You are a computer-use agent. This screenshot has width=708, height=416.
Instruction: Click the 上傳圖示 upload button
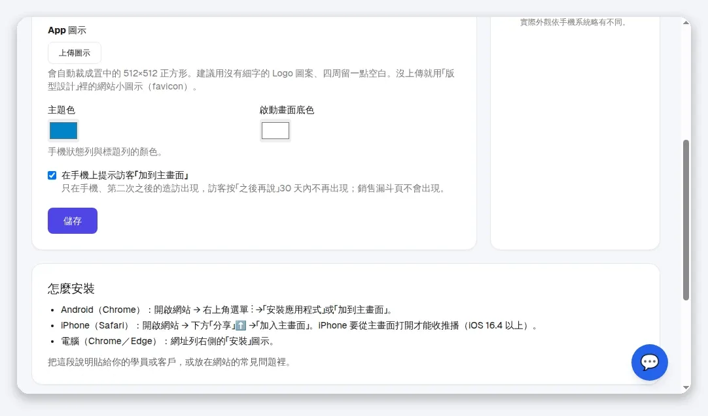75,53
